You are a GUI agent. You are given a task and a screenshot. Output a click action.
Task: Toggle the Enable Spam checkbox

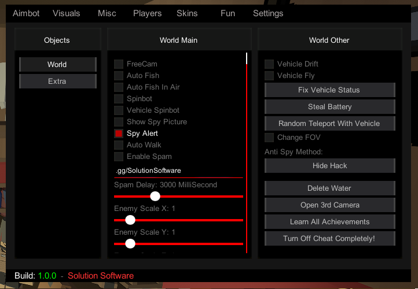[x=119, y=157]
